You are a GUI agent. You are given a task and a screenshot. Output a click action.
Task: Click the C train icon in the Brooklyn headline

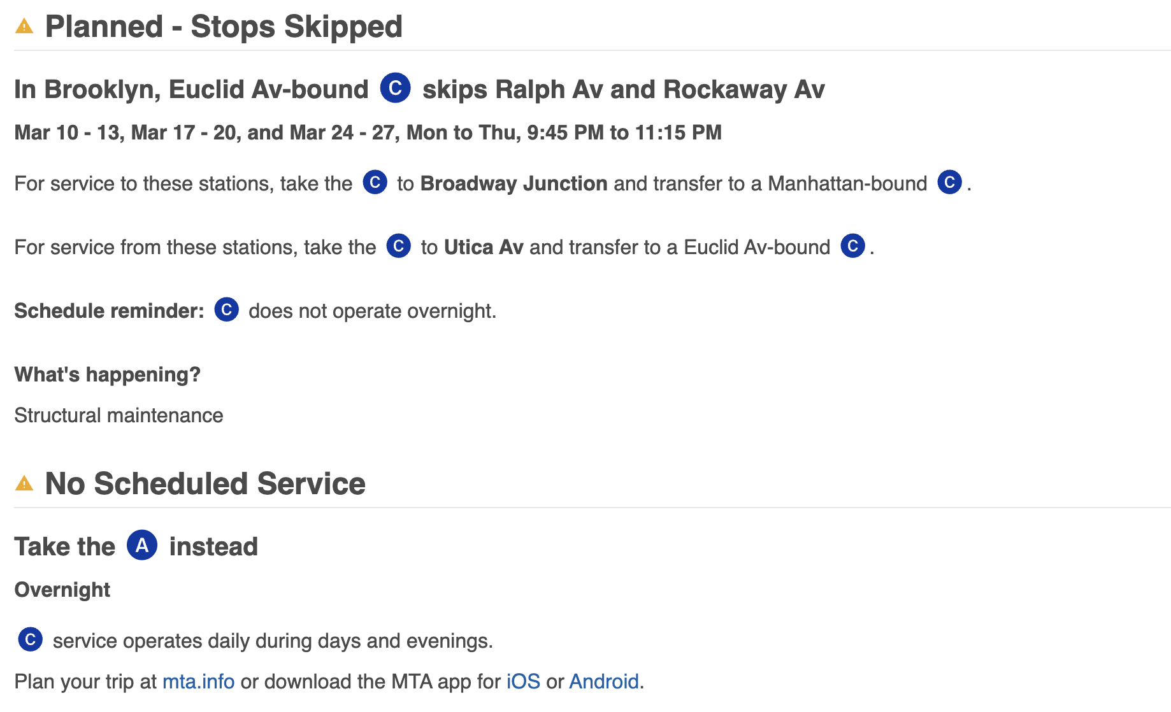(395, 88)
